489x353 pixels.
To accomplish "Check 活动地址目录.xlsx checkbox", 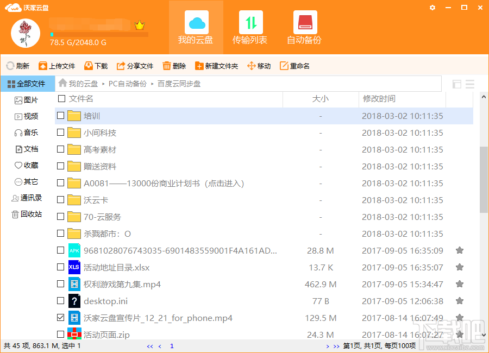I will 60,267.
